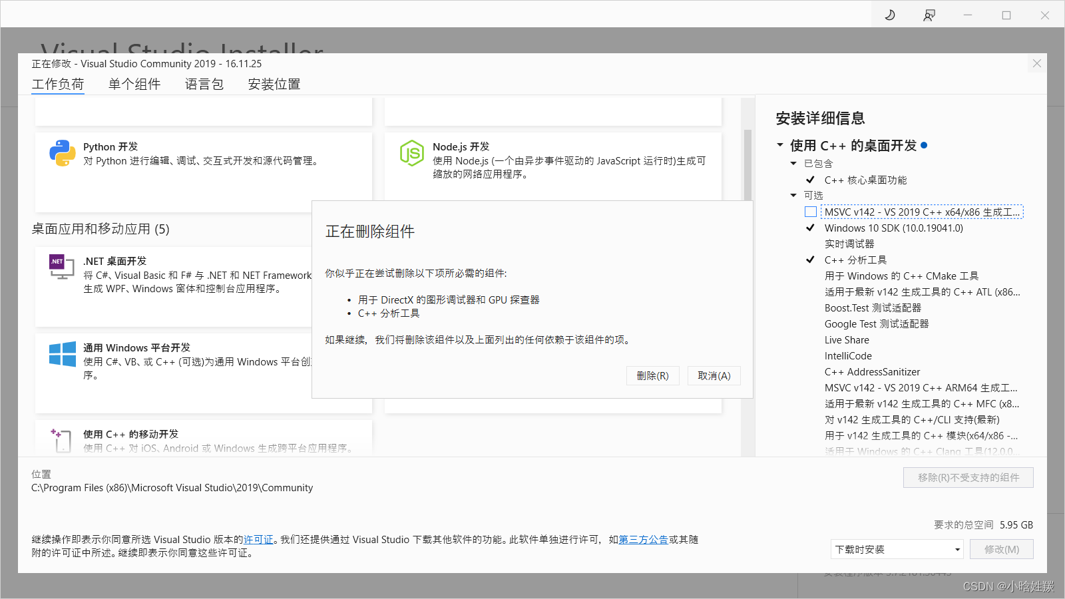Click the 删除(R) button in the dialog
Screen dimensions: 1065x599
pos(652,375)
